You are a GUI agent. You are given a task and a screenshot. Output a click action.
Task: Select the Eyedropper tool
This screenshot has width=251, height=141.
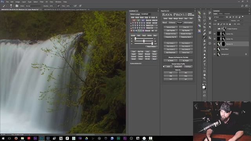coord(204,31)
